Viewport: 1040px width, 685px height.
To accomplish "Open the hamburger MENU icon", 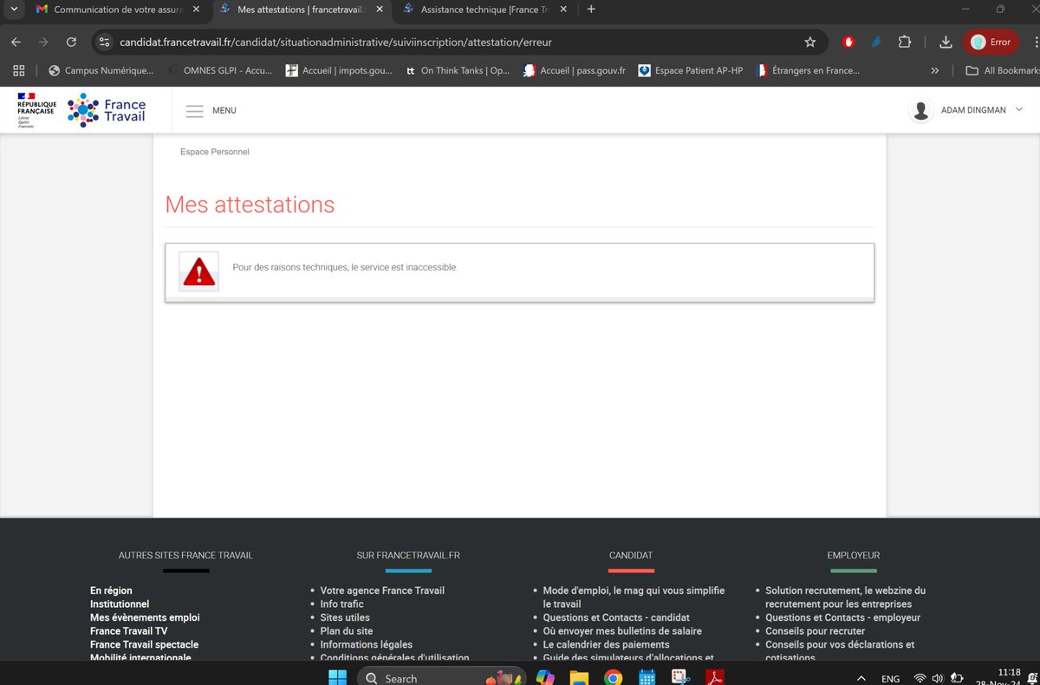I will pyautogui.click(x=195, y=111).
